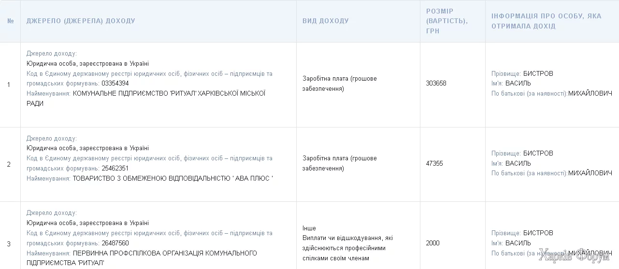Select the "Розмір (вартість), грн" column header

(446, 21)
